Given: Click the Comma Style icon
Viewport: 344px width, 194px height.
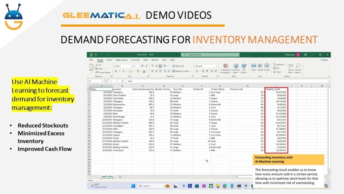Looking at the screenshot, I should tap(207, 71).
